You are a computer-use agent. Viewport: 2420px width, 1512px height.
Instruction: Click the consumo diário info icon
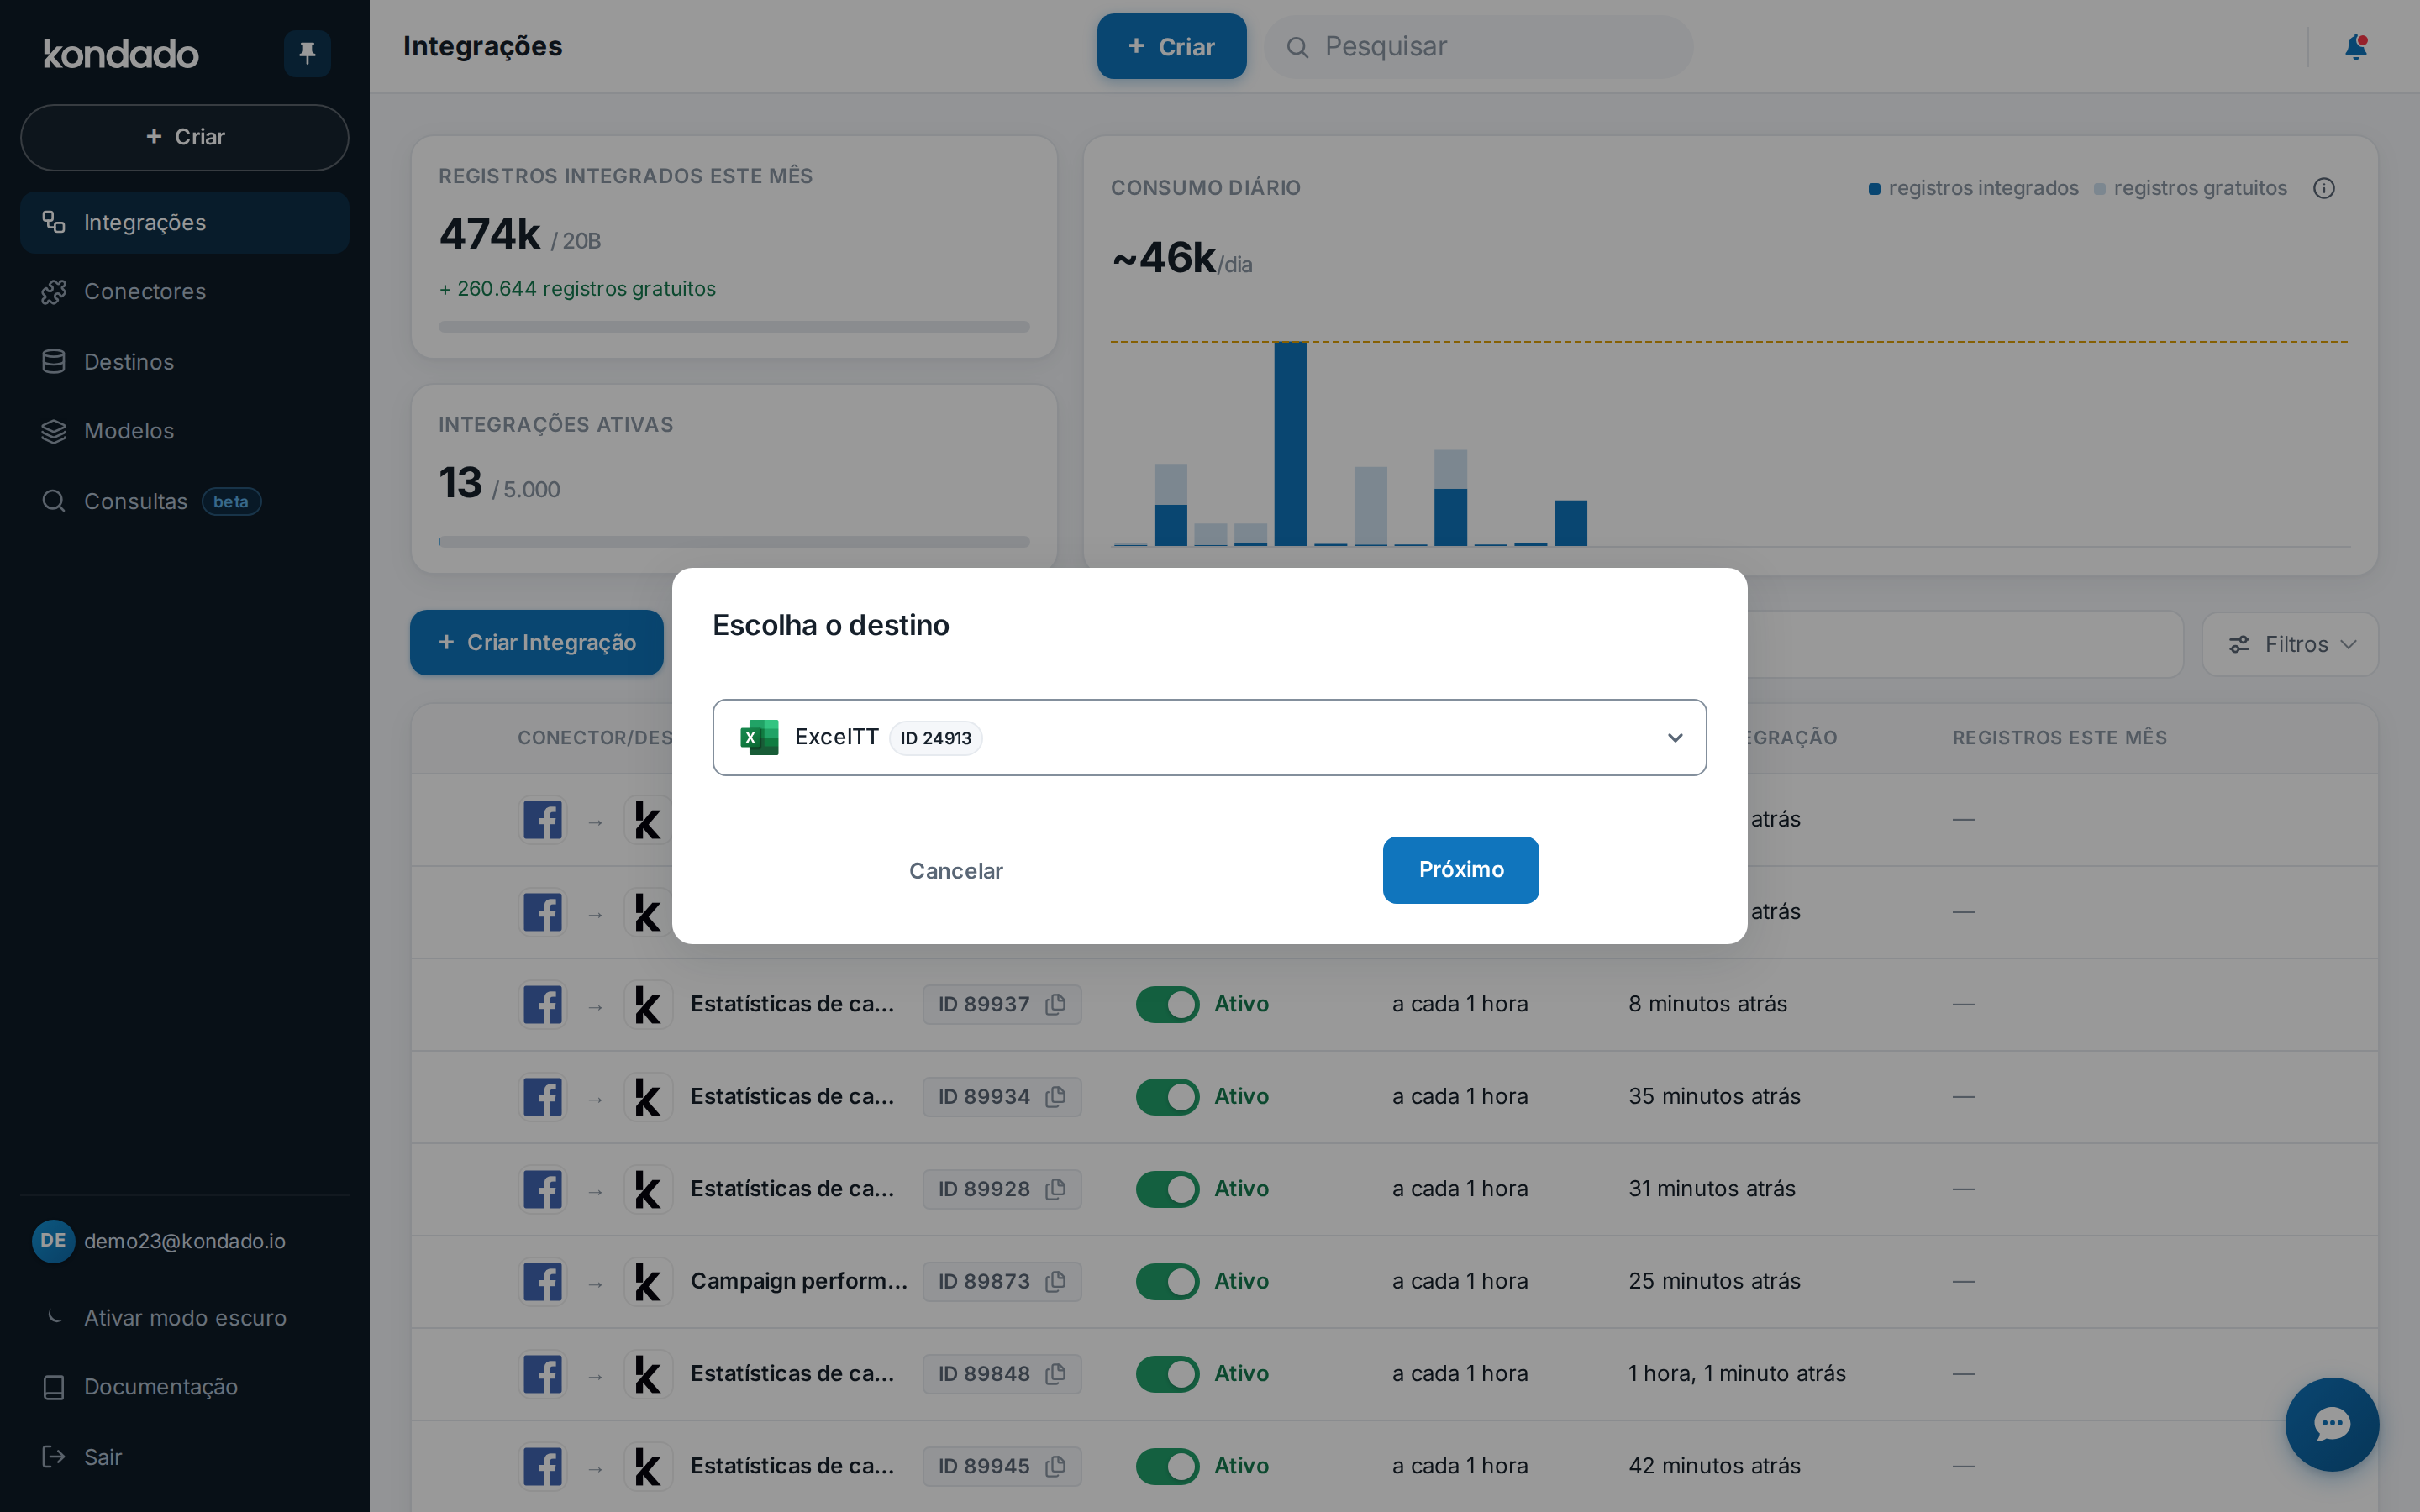click(2324, 188)
